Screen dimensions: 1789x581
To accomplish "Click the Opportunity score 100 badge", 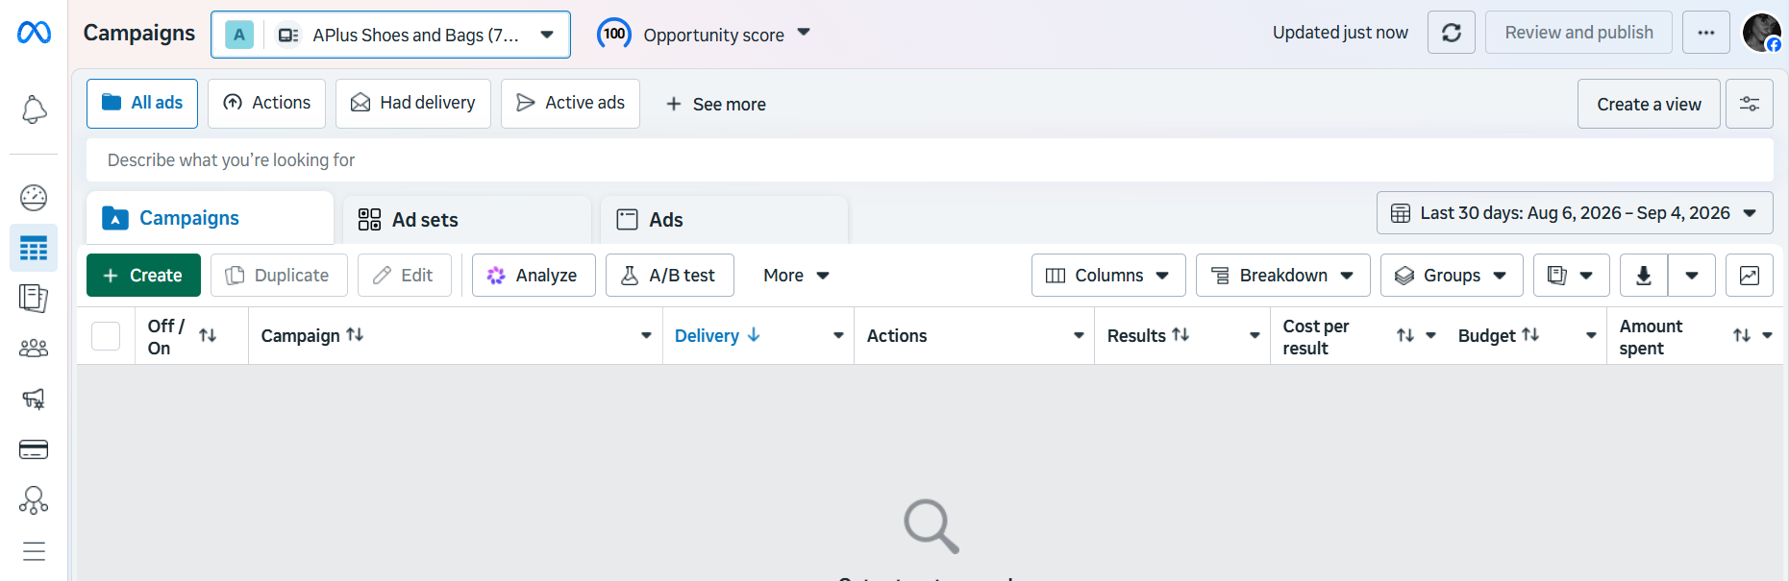I will pyautogui.click(x=613, y=34).
